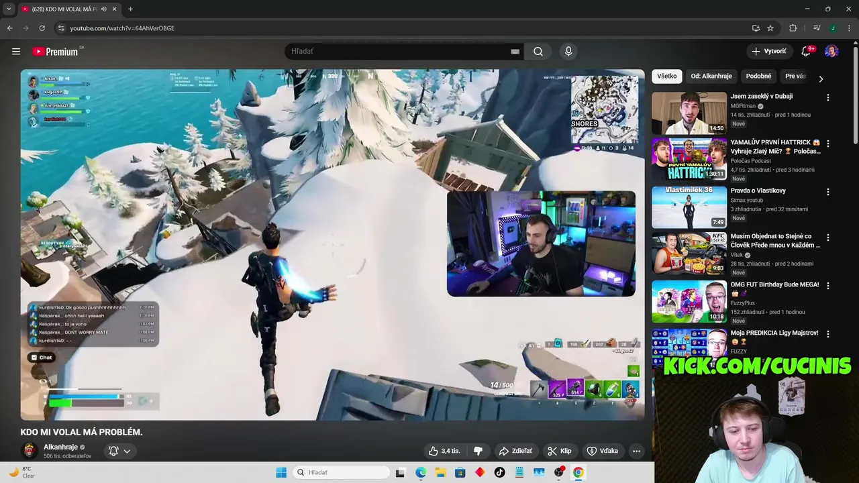Open thumbnail of Pravda o Vlastíkovy video

click(689, 207)
